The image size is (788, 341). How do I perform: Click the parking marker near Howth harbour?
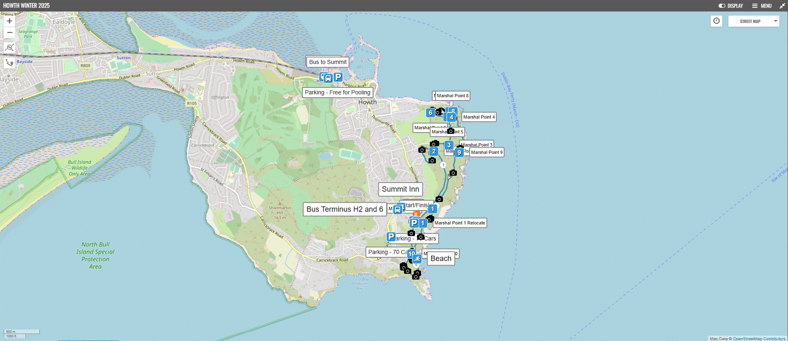338,77
